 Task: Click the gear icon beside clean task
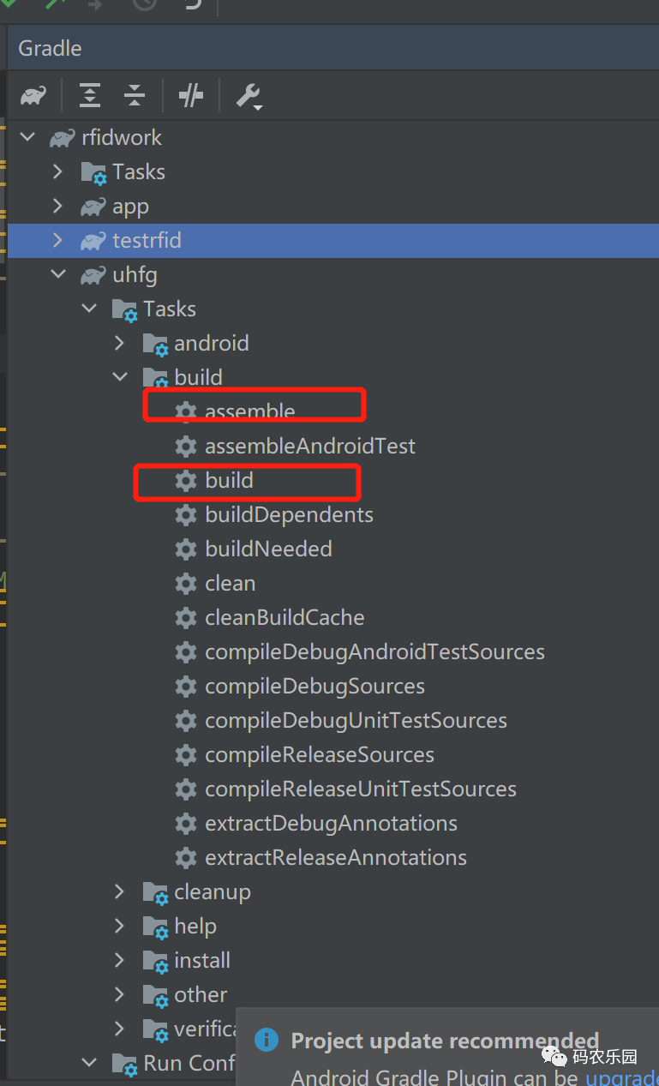[x=186, y=584]
